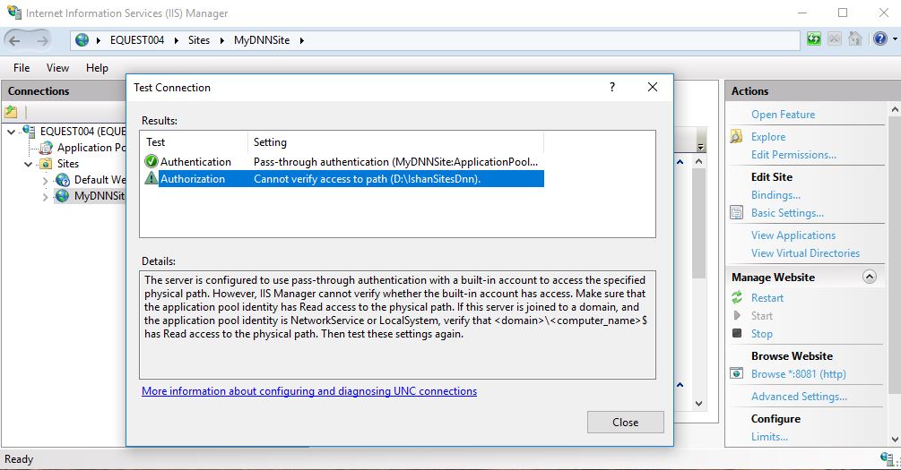Viewport: 901px width, 470px height.
Task: Click the Sites folder icon
Action: point(46,164)
